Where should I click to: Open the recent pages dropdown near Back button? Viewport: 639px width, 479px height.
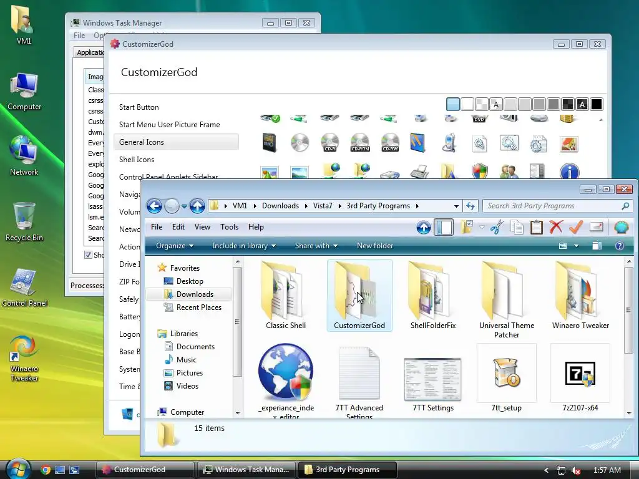[x=184, y=206]
